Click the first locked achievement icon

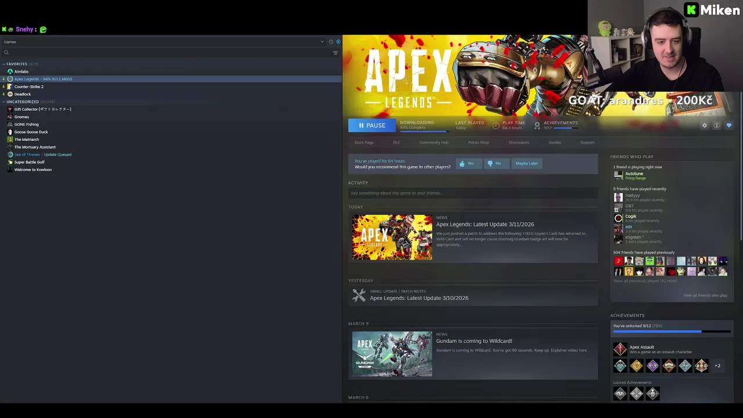click(620, 394)
